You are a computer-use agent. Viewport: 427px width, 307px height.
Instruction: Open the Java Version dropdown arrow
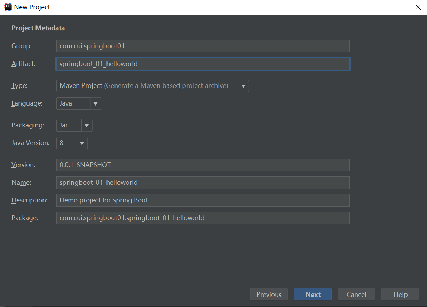[82, 143]
